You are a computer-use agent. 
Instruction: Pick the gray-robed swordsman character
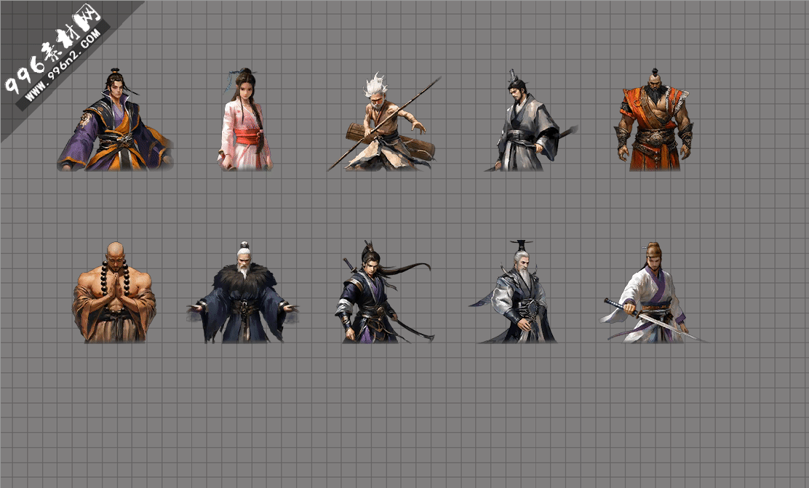530,120
